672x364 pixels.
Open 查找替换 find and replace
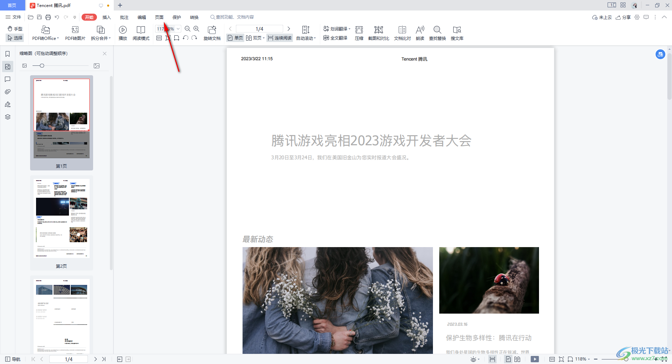[437, 33]
